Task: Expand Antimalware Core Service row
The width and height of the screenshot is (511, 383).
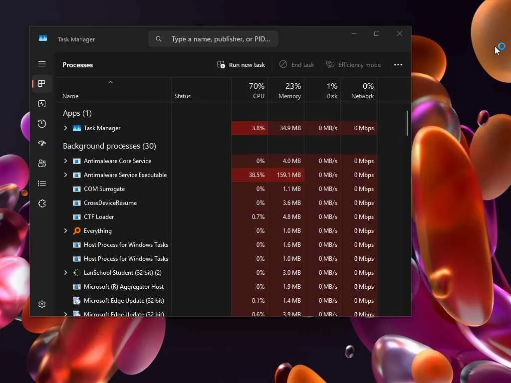Action: pos(65,161)
